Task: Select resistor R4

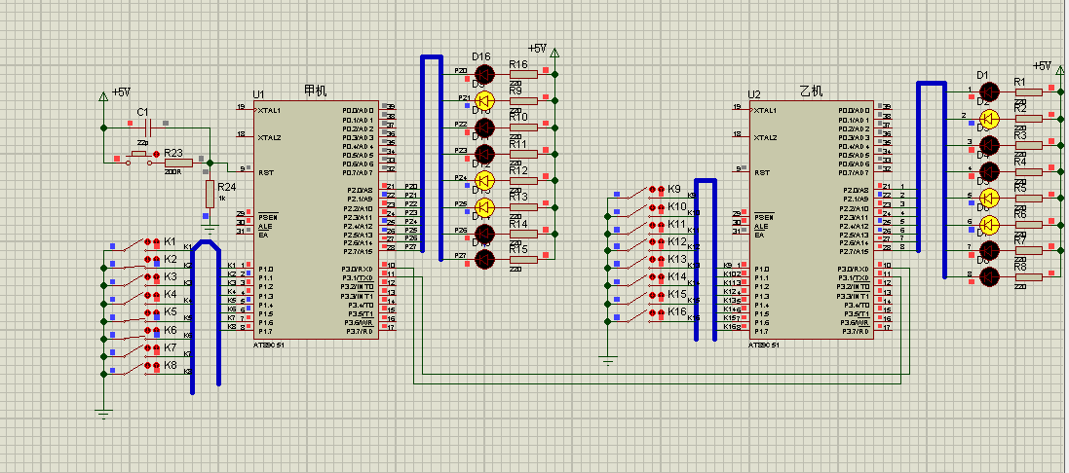Action: pyautogui.click(x=1028, y=171)
